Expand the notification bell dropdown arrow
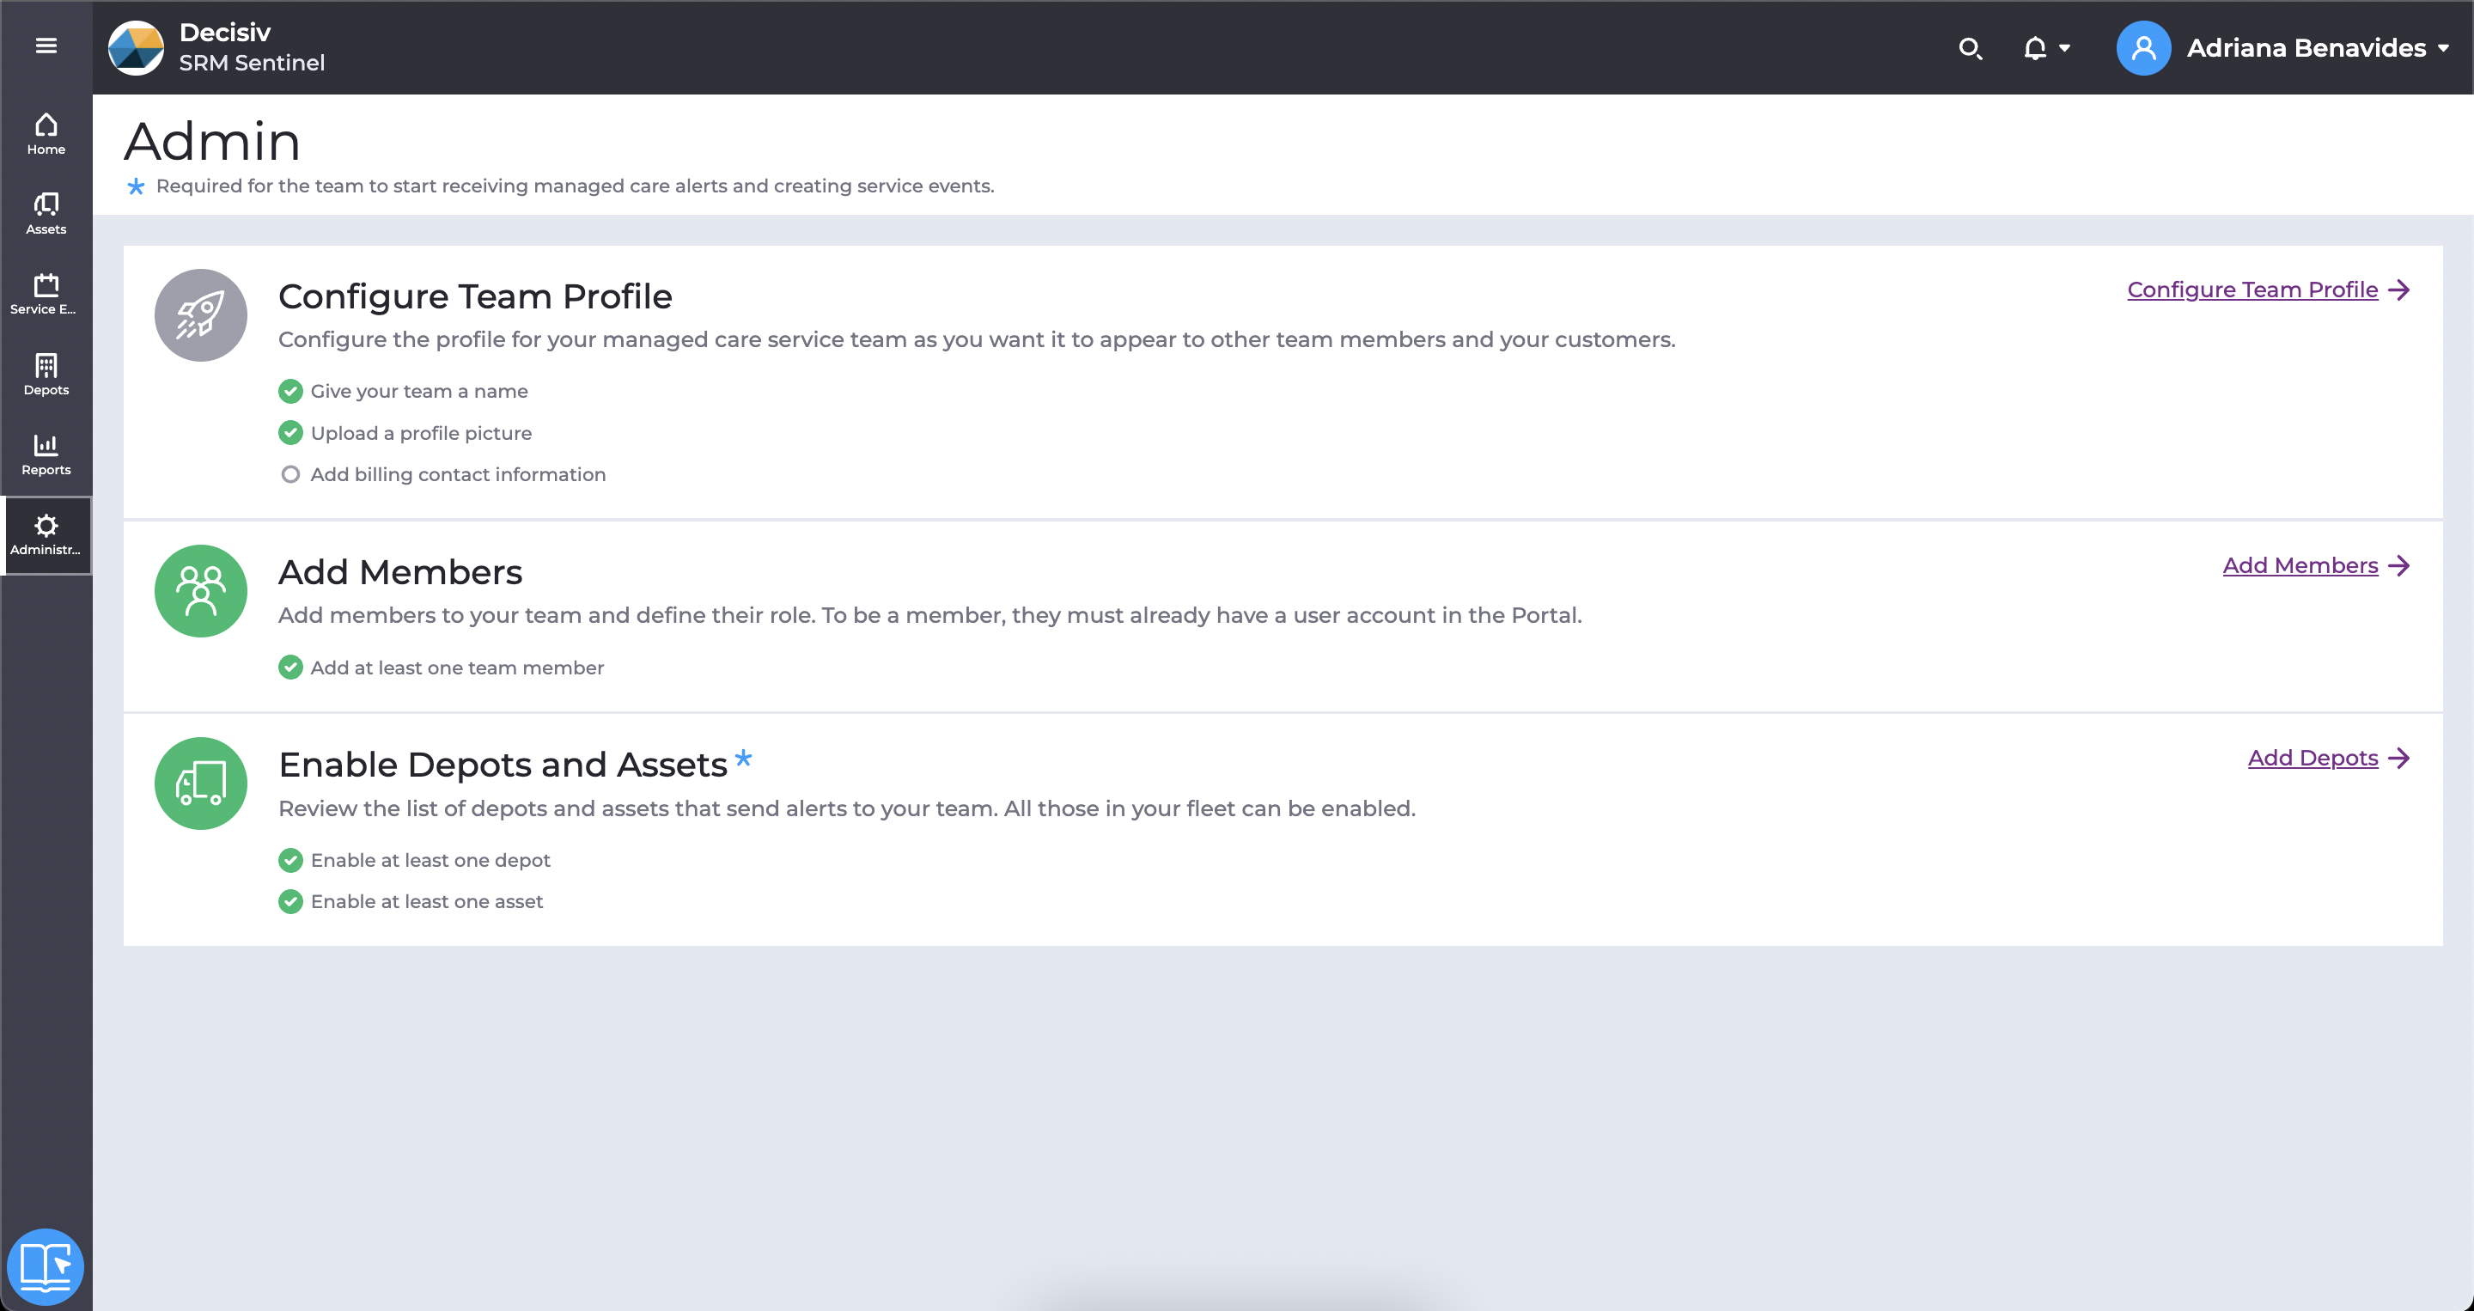The image size is (2474, 1311). point(2063,47)
